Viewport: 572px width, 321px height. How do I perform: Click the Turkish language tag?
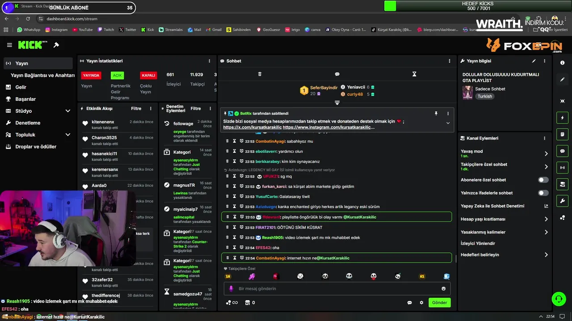484,96
